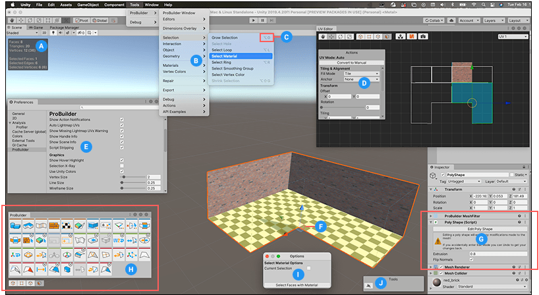
Task: Toggle the Selection X-Ray checkbox
Action: pos(123,166)
